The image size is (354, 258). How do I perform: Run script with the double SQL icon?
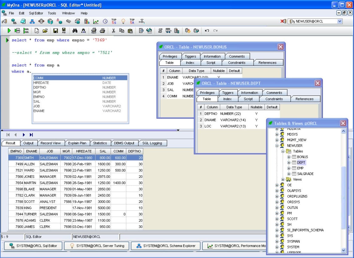tap(26, 31)
